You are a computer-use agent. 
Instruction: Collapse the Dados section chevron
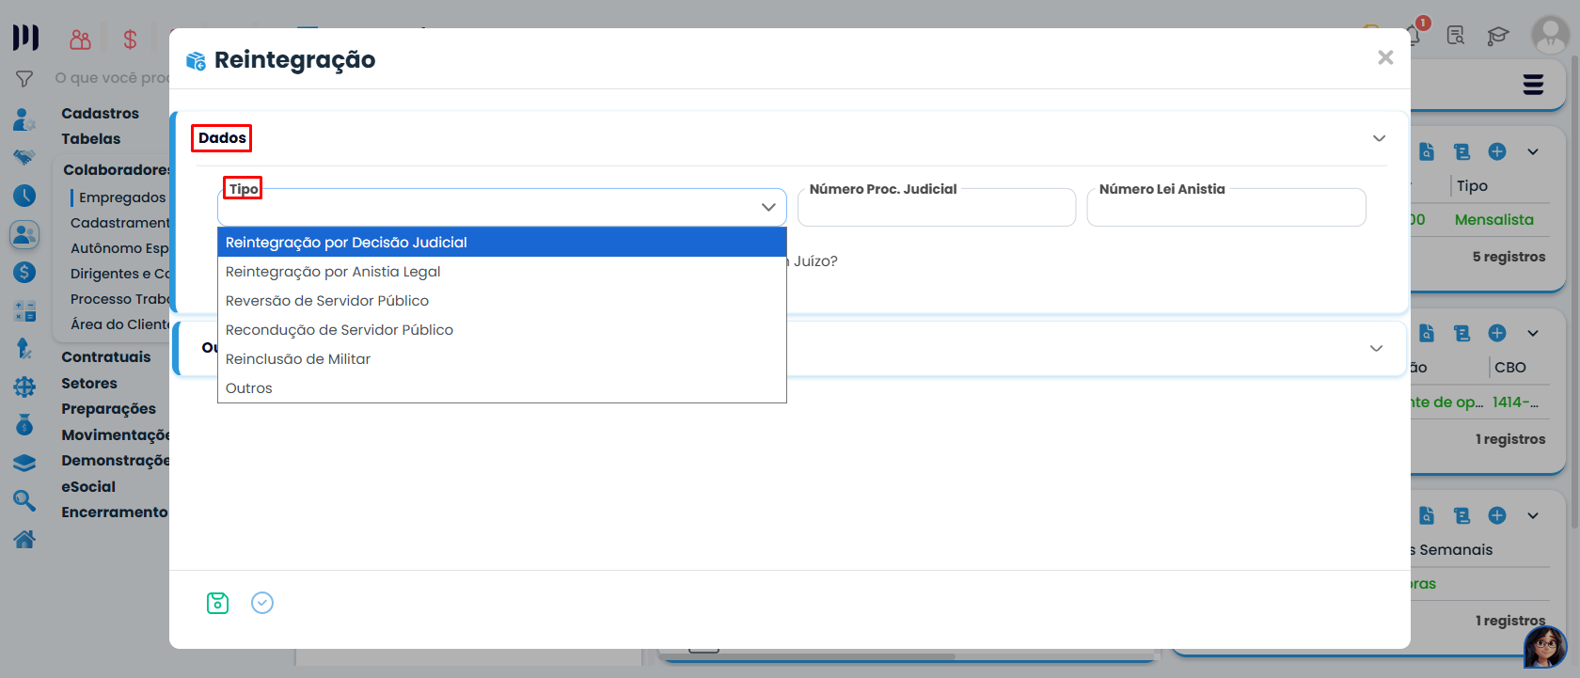coord(1379,138)
